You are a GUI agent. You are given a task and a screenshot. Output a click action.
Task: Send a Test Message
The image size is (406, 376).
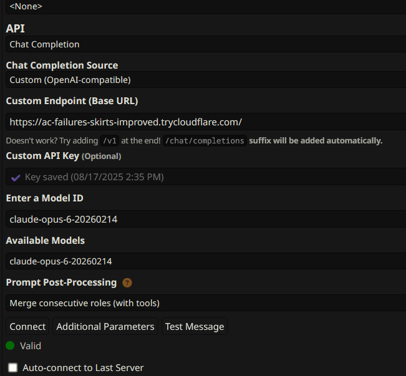tap(195, 327)
